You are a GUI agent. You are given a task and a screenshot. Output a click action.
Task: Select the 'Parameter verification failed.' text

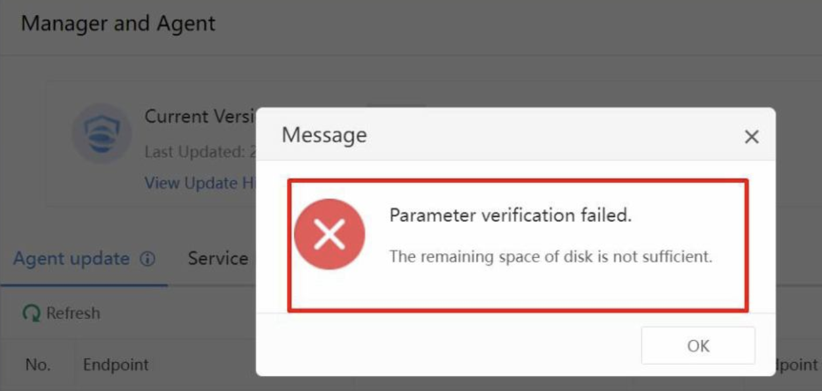[510, 215]
